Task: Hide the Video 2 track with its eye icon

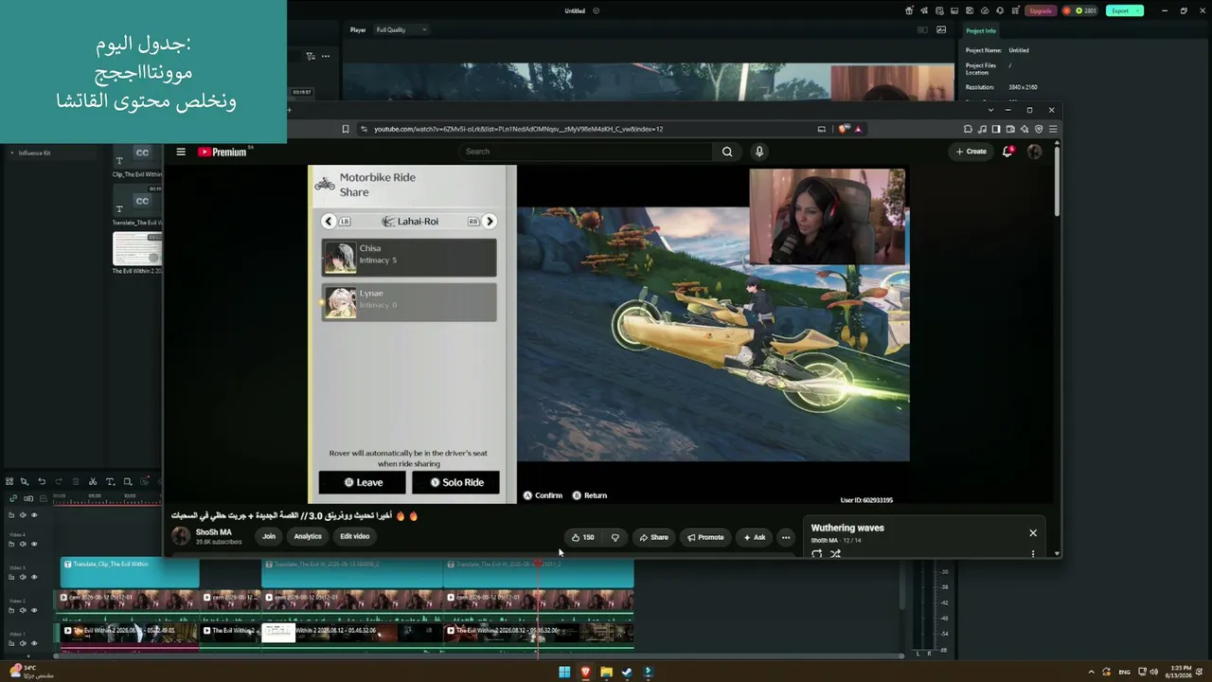Action: pyautogui.click(x=34, y=610)
